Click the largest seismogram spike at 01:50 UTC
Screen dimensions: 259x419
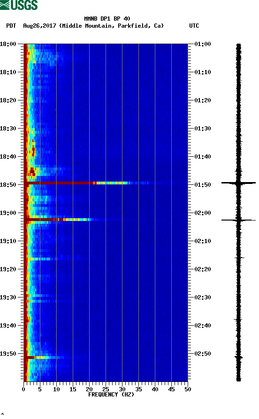[x=238, y=183]
